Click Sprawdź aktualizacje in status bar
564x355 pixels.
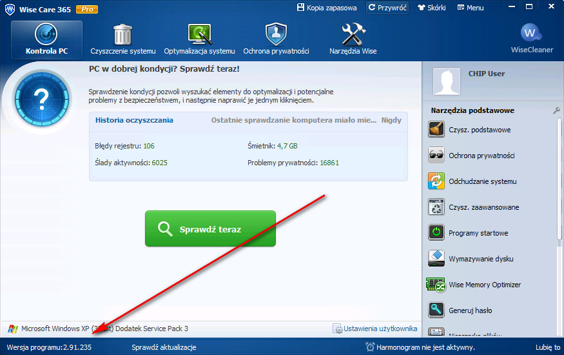[x=164, y=347]
